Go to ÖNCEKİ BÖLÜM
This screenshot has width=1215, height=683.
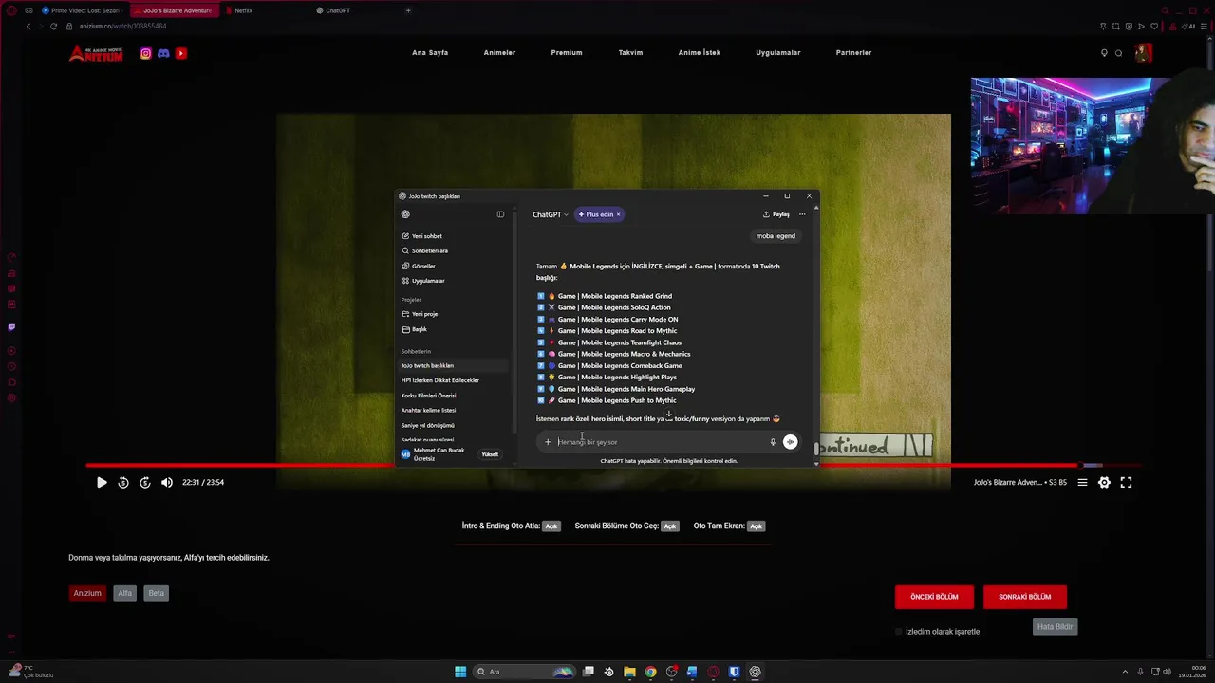pyautogui.click(x=934, y=597)
